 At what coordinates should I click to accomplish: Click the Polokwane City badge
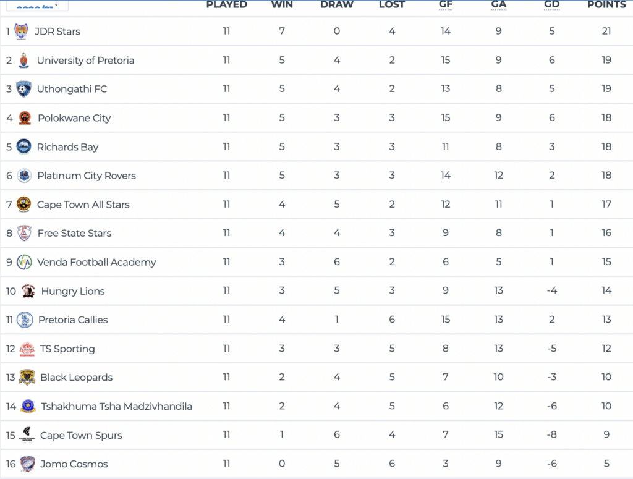(25, 118)
